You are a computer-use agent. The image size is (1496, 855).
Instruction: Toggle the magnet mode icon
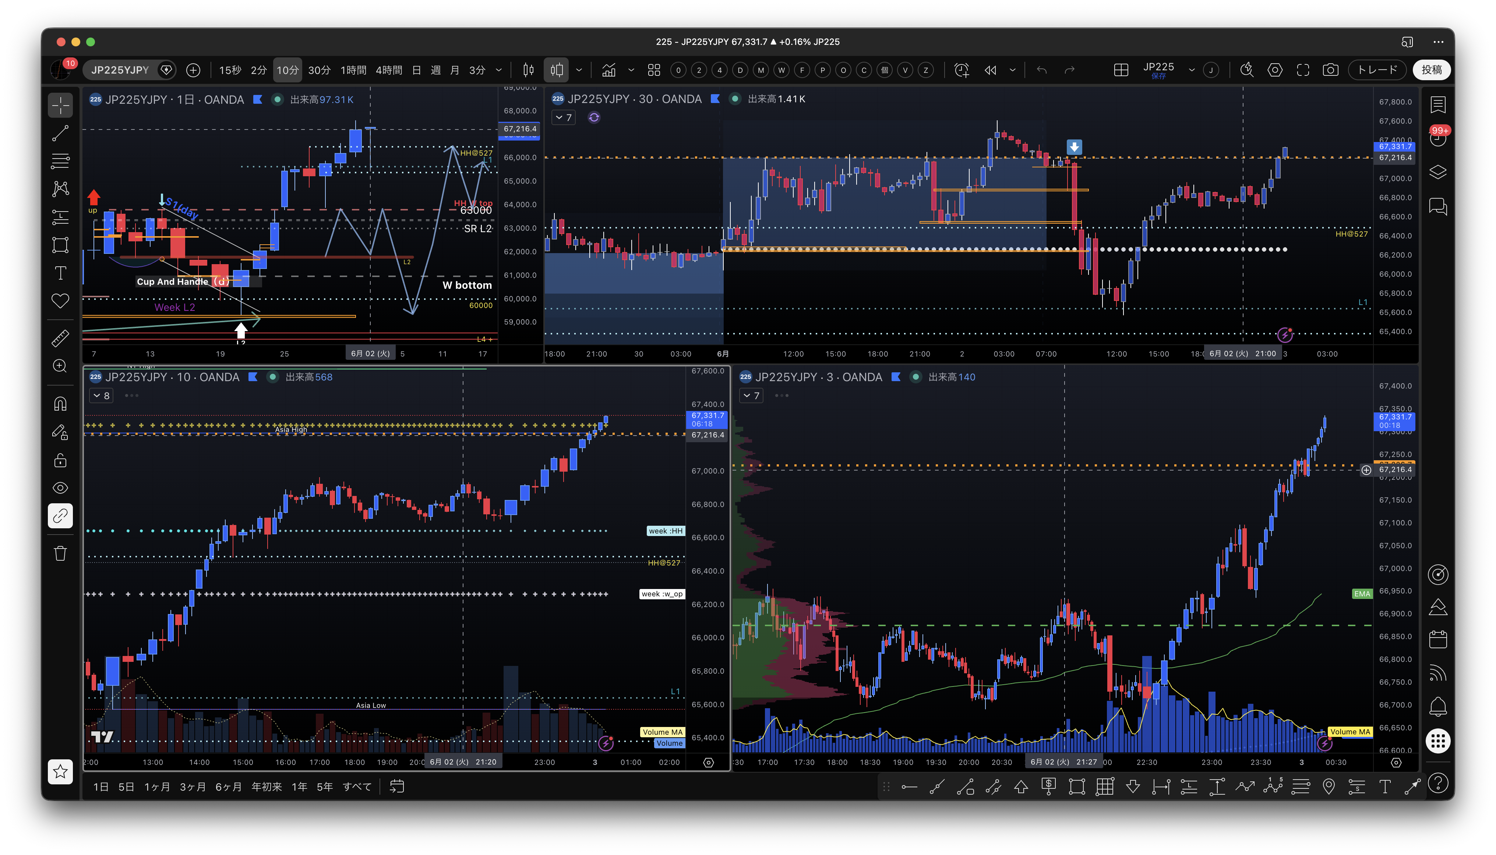(x=60, y=404)
